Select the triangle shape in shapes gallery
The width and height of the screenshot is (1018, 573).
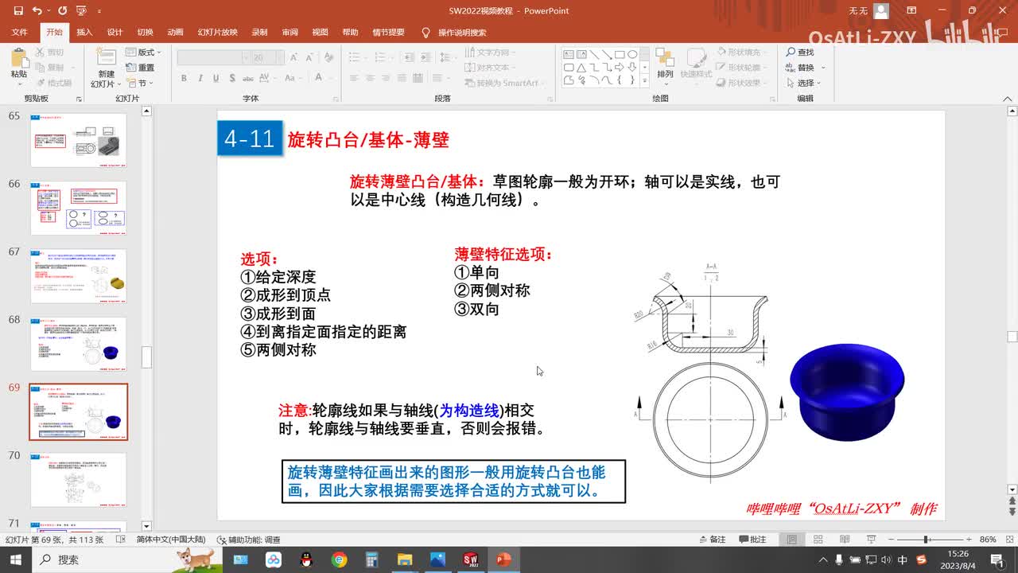tap(581, 68)
